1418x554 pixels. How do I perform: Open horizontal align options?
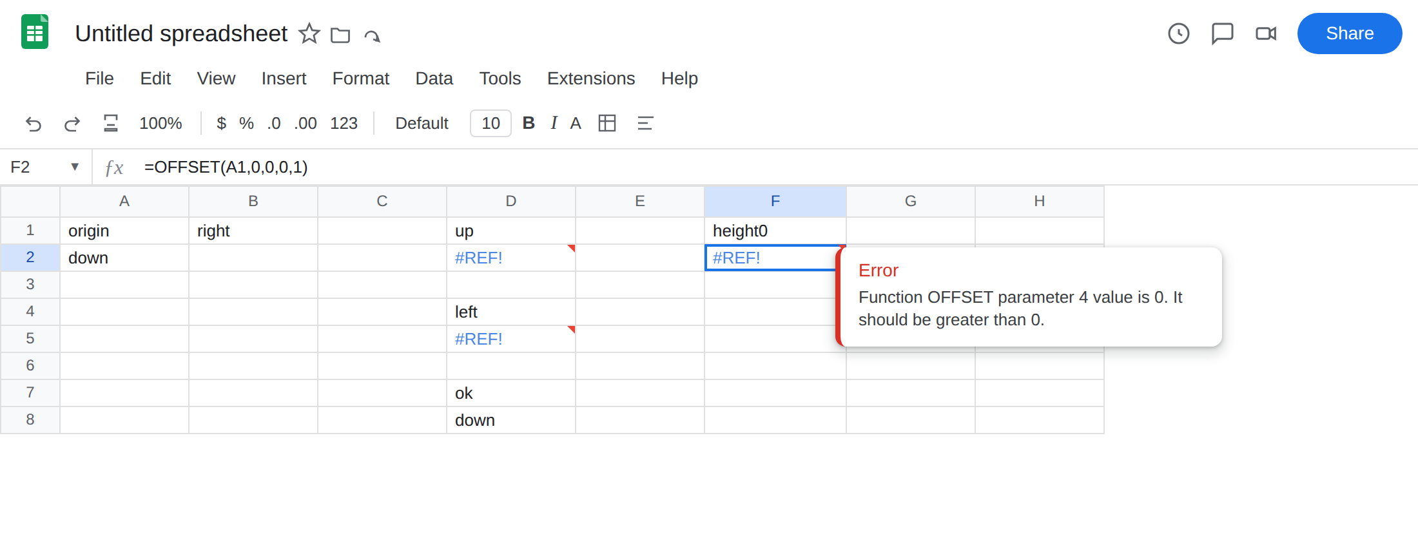(x=645, y=123)
